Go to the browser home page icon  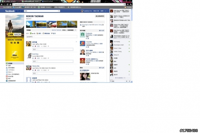pos(10,4)
